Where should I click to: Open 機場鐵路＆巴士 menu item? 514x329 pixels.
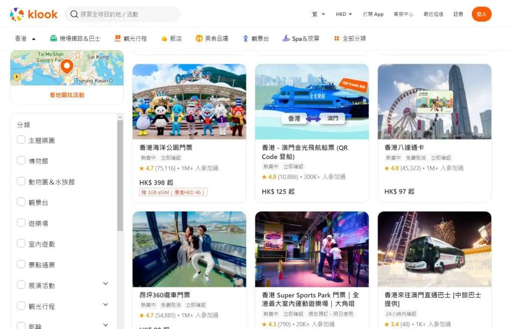point(75,38)
